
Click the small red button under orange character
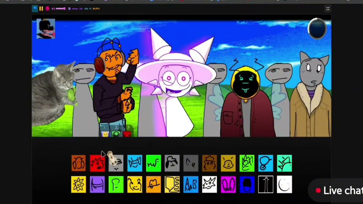(x=127, y=134)
